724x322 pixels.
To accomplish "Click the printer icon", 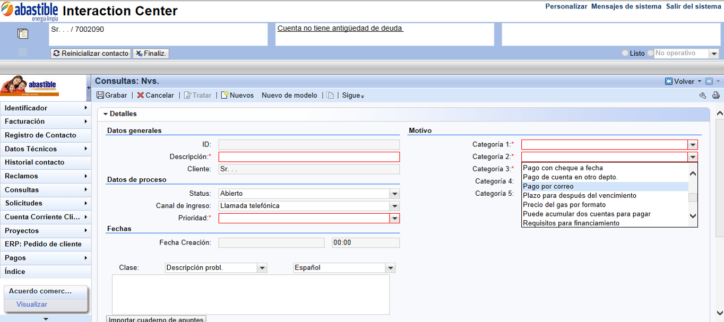I will [716, 95].
